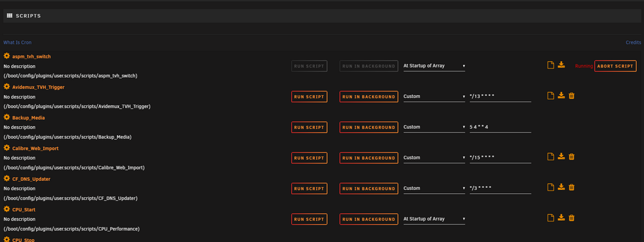Click path text ending in scripts/Backup_Media
Screen dimensions: 644x242
tap(68, 137)
